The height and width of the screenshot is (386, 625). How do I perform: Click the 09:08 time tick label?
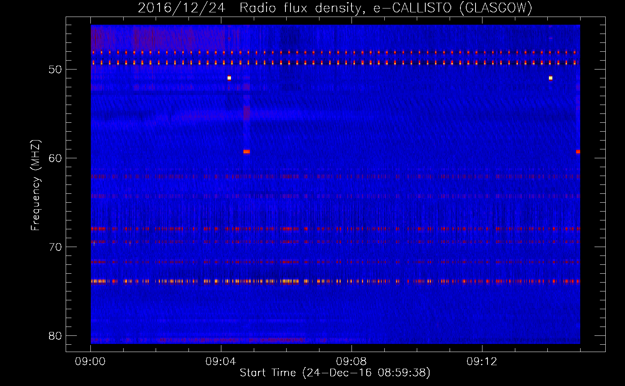pyautogui.click(x=352, y=362)
